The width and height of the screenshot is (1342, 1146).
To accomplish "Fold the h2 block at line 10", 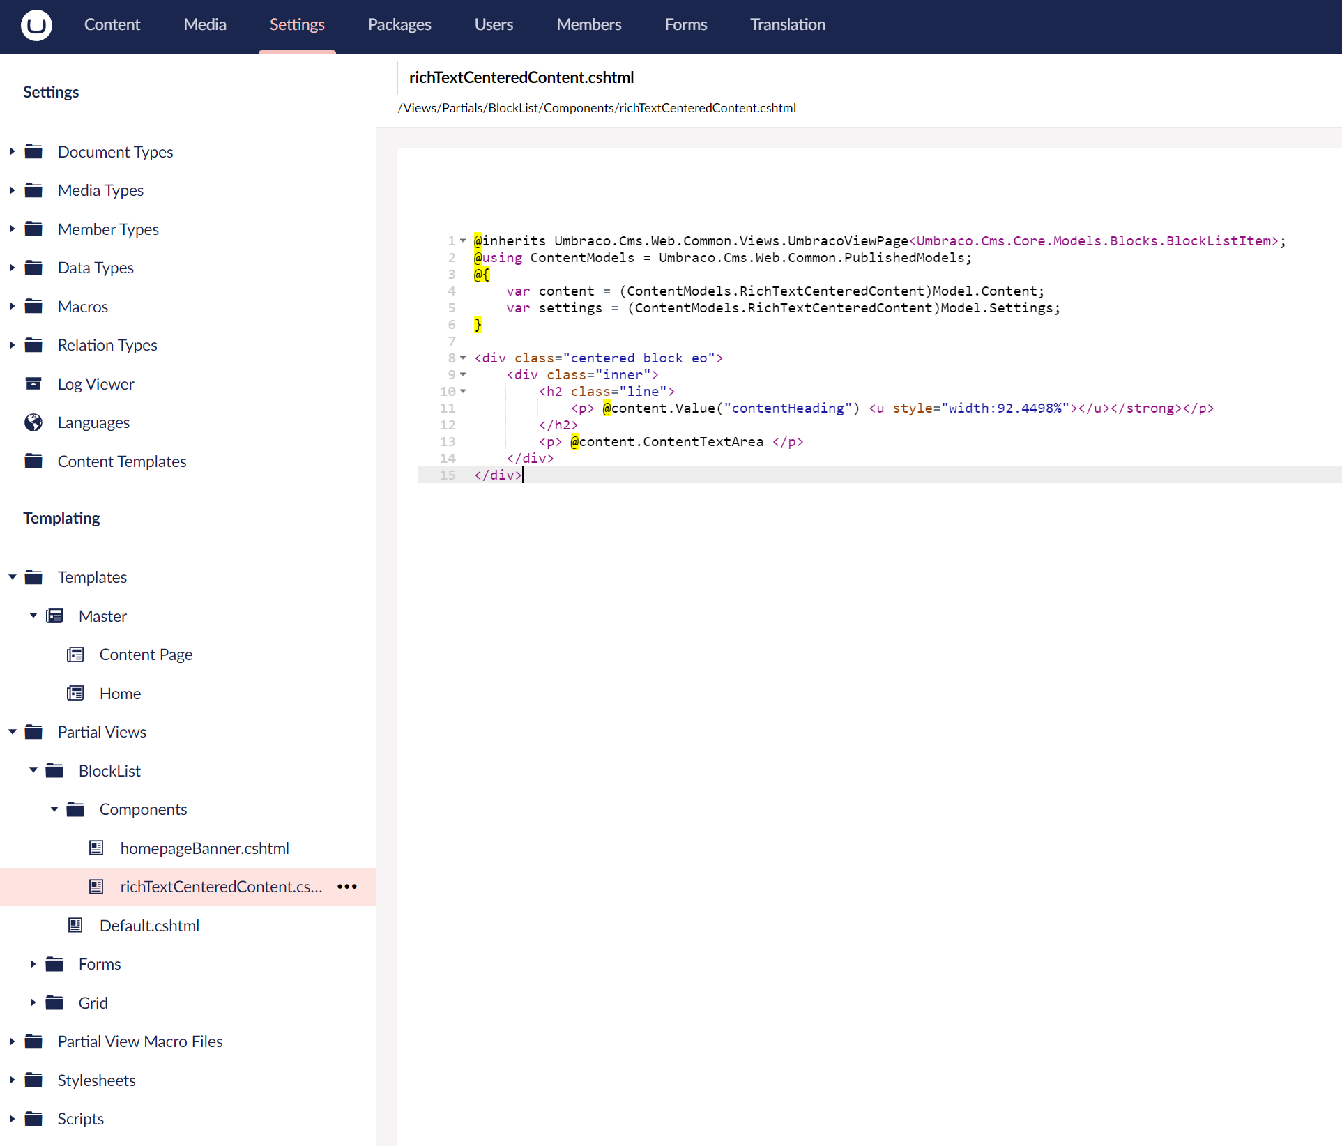I will [463, 391].
